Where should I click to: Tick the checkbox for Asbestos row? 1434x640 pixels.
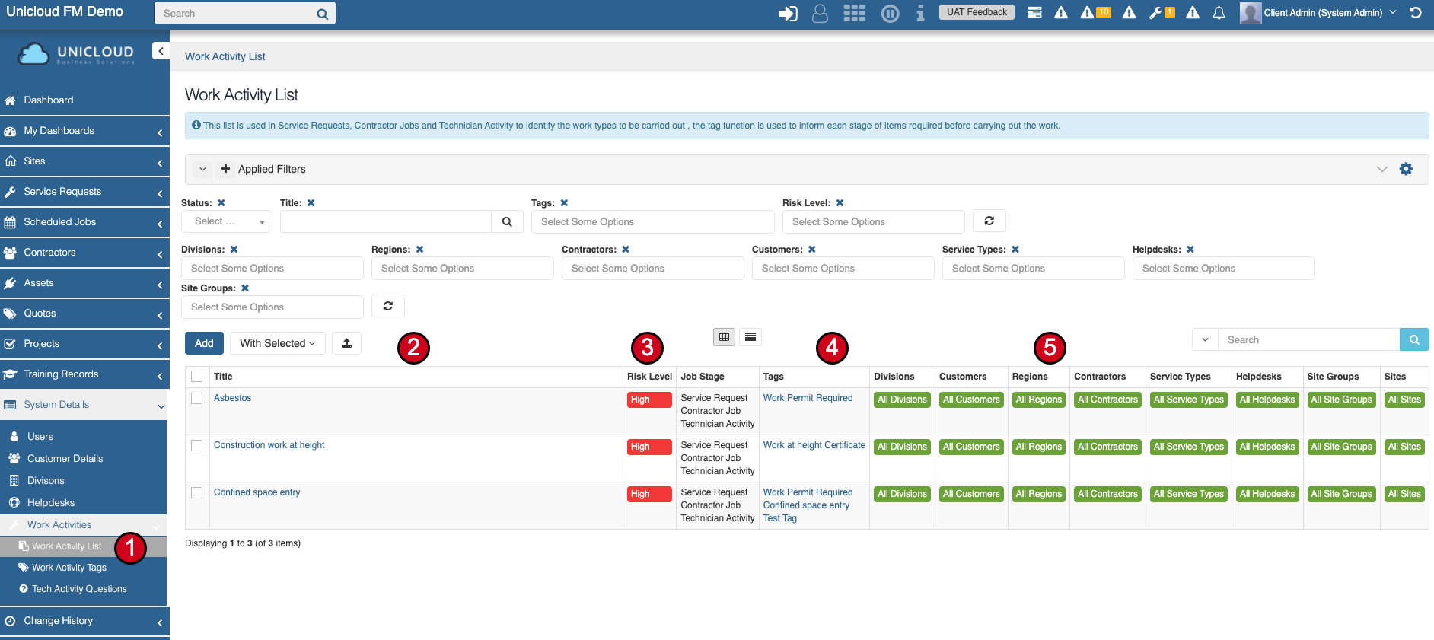[x=197, y=398]
